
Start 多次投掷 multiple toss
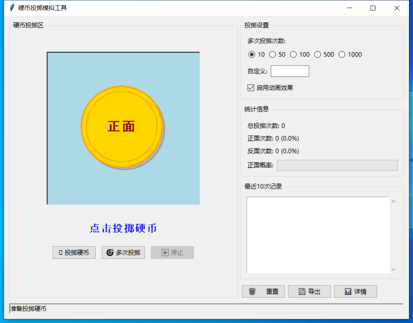123,253
